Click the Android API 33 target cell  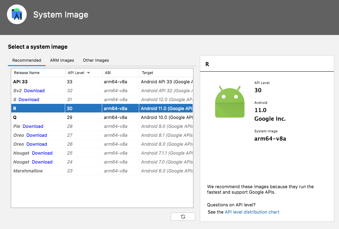coord(167,82)
